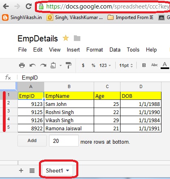The height and width of the screenshot is (179, 170).
Task: Select the EmpID header cell
Action: coord(31,96)
